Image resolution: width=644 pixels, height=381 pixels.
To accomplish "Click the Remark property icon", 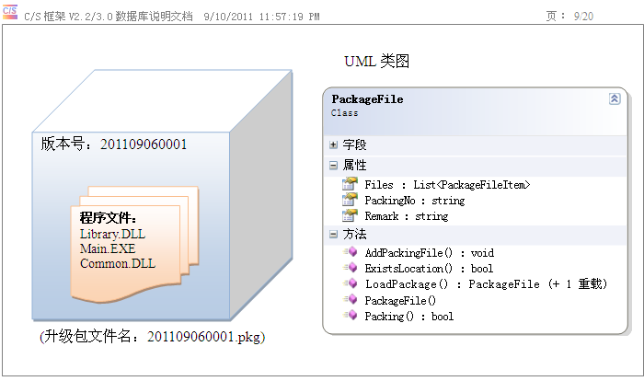I will pyautogui.click(x=350, y=215).
